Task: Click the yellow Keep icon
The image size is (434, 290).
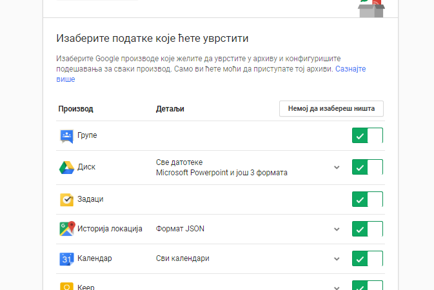Action: (x=66, y=286)
